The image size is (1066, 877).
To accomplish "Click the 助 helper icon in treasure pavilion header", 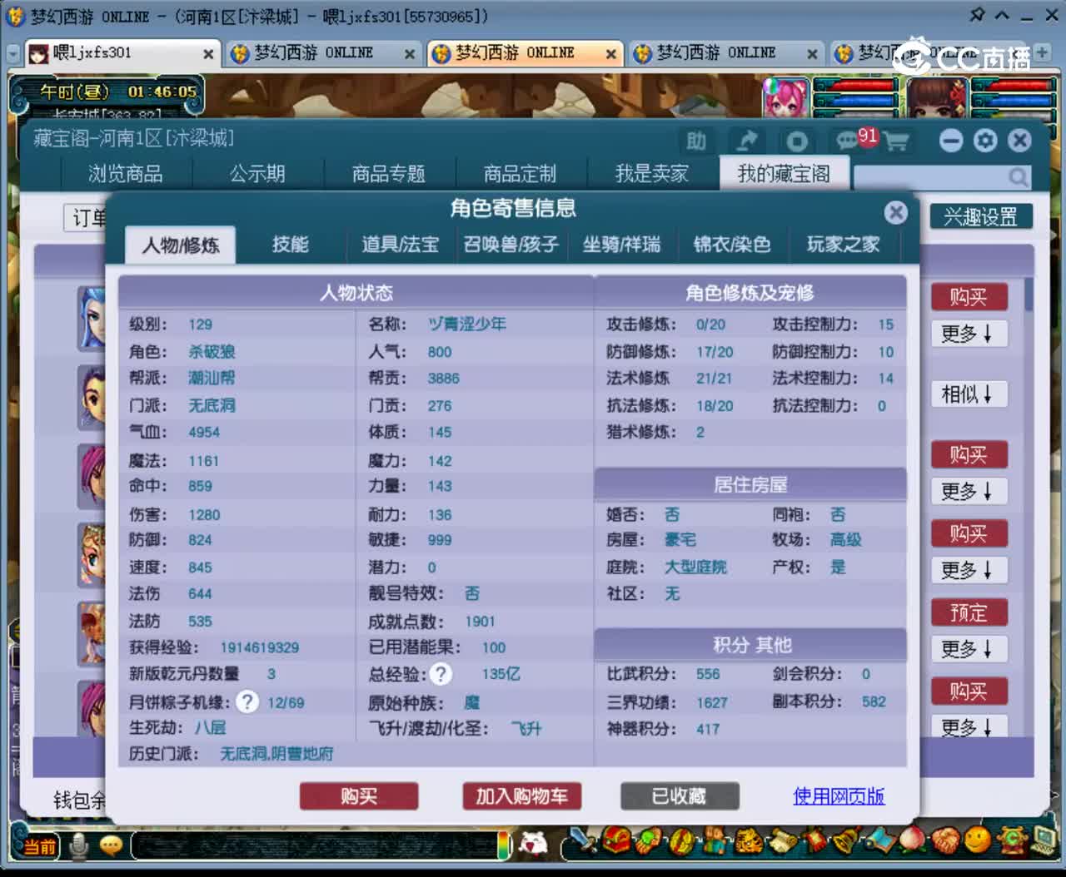I will tap(695, 141).
